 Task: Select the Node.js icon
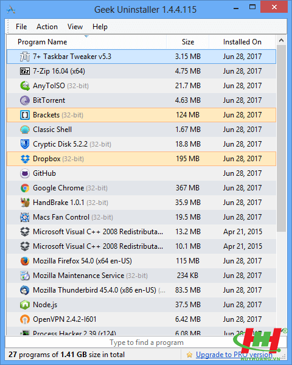25,305
